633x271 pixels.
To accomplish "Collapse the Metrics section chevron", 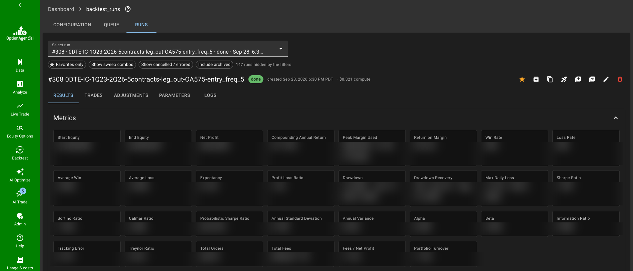I will click(616, 118).
